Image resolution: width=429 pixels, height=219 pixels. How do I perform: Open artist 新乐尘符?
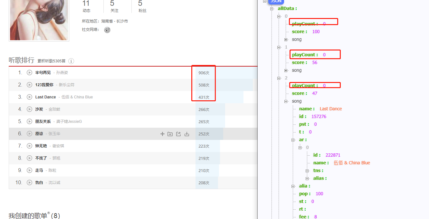coord(67,85)
